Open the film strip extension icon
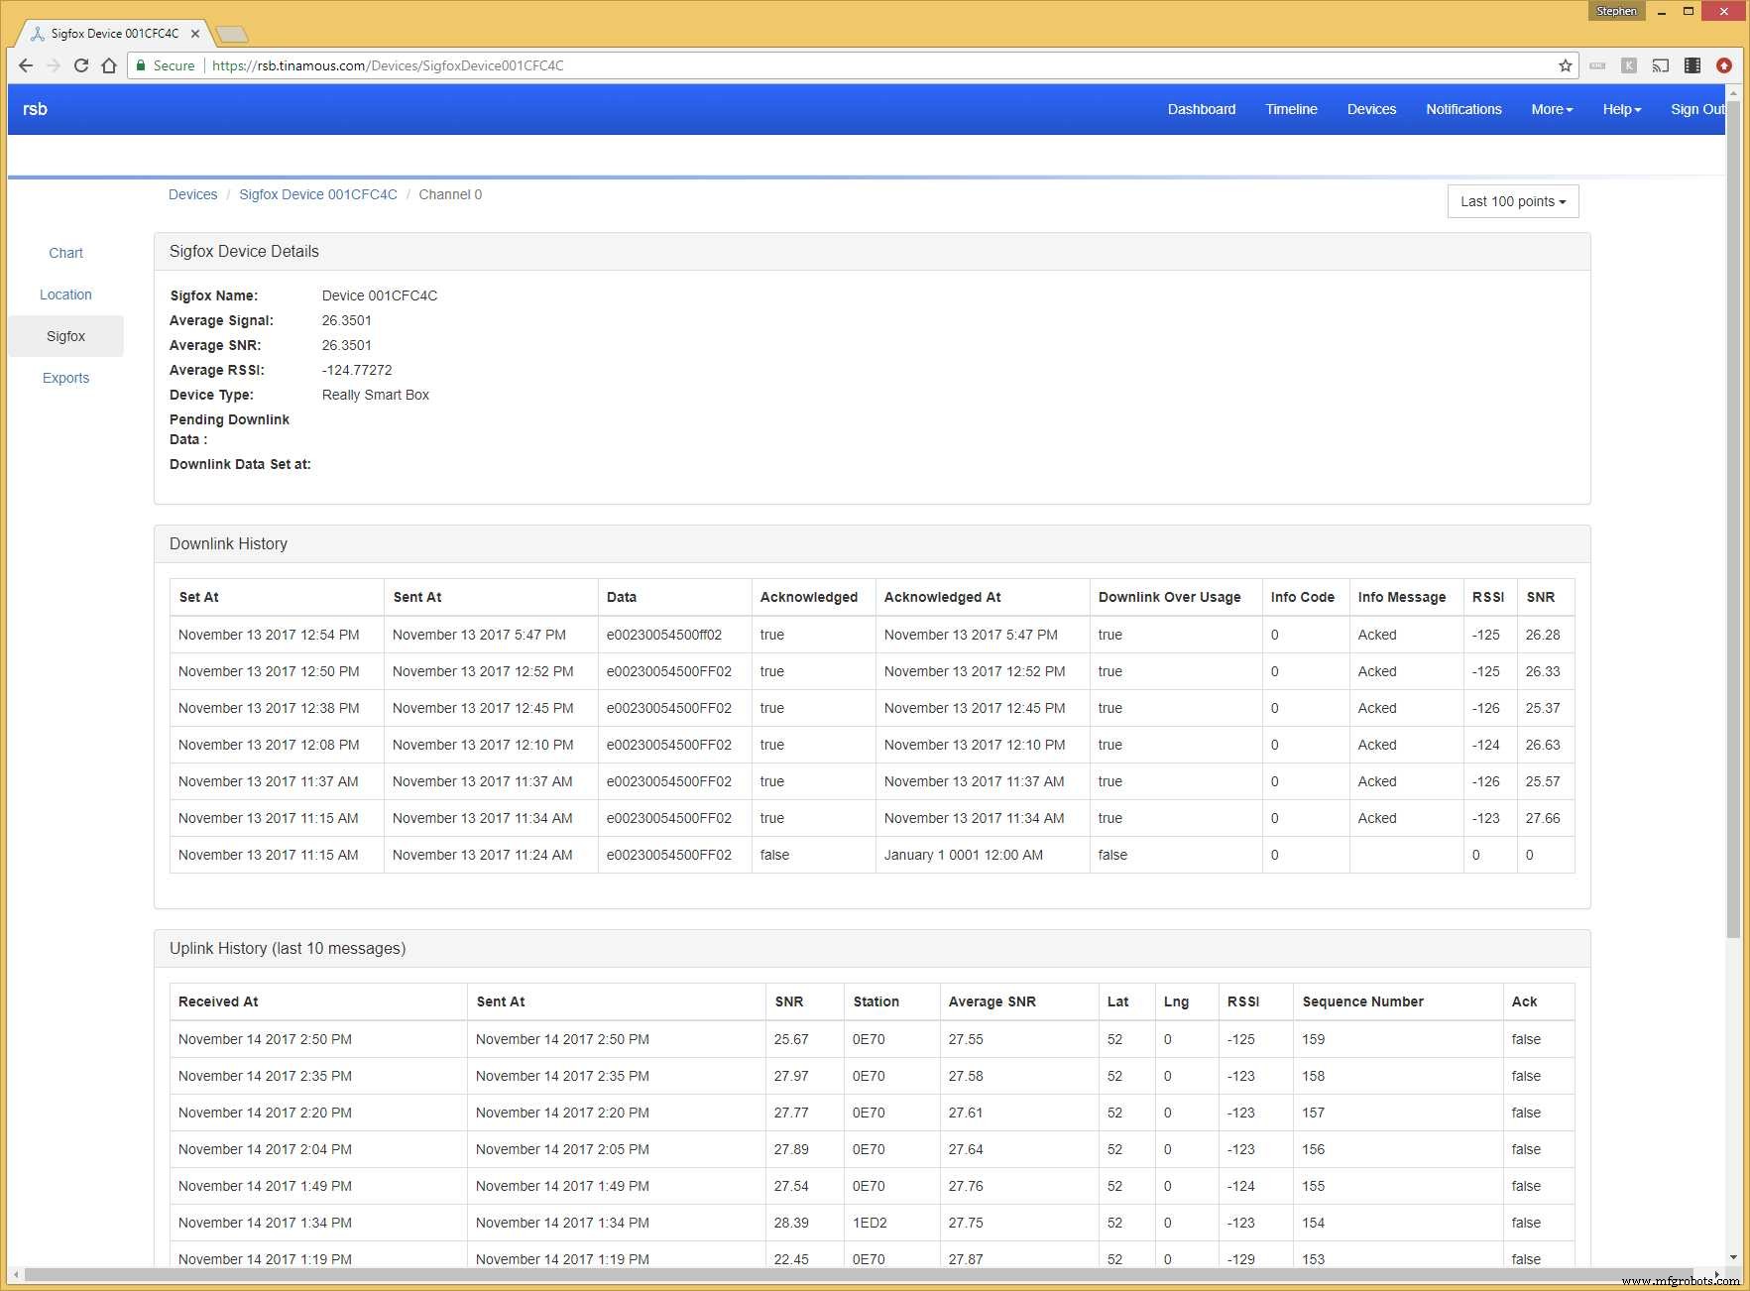The height and width of the screenshot is (1291, 1750). coord(1692,65)
